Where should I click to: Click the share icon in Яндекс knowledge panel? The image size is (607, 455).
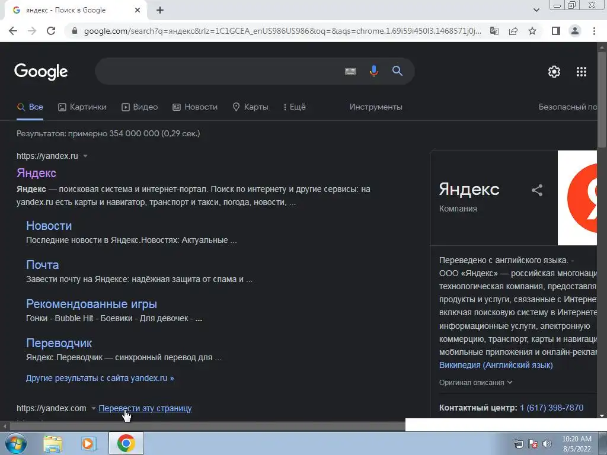537,190
